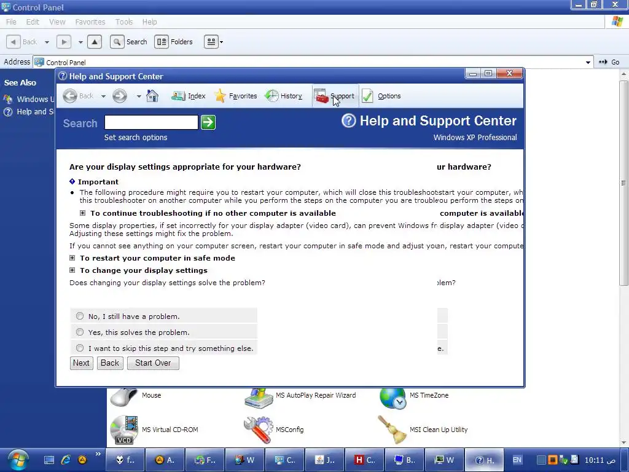This screenshot has height=472, width=629.
Task: Open Search in Control Panel toolbar
Action: pyautogui.click(x=129, y=42)
